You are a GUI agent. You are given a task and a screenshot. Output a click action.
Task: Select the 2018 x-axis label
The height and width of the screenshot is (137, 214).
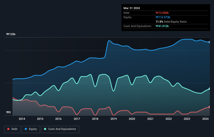pyautogui.click(x=95, y=119)
